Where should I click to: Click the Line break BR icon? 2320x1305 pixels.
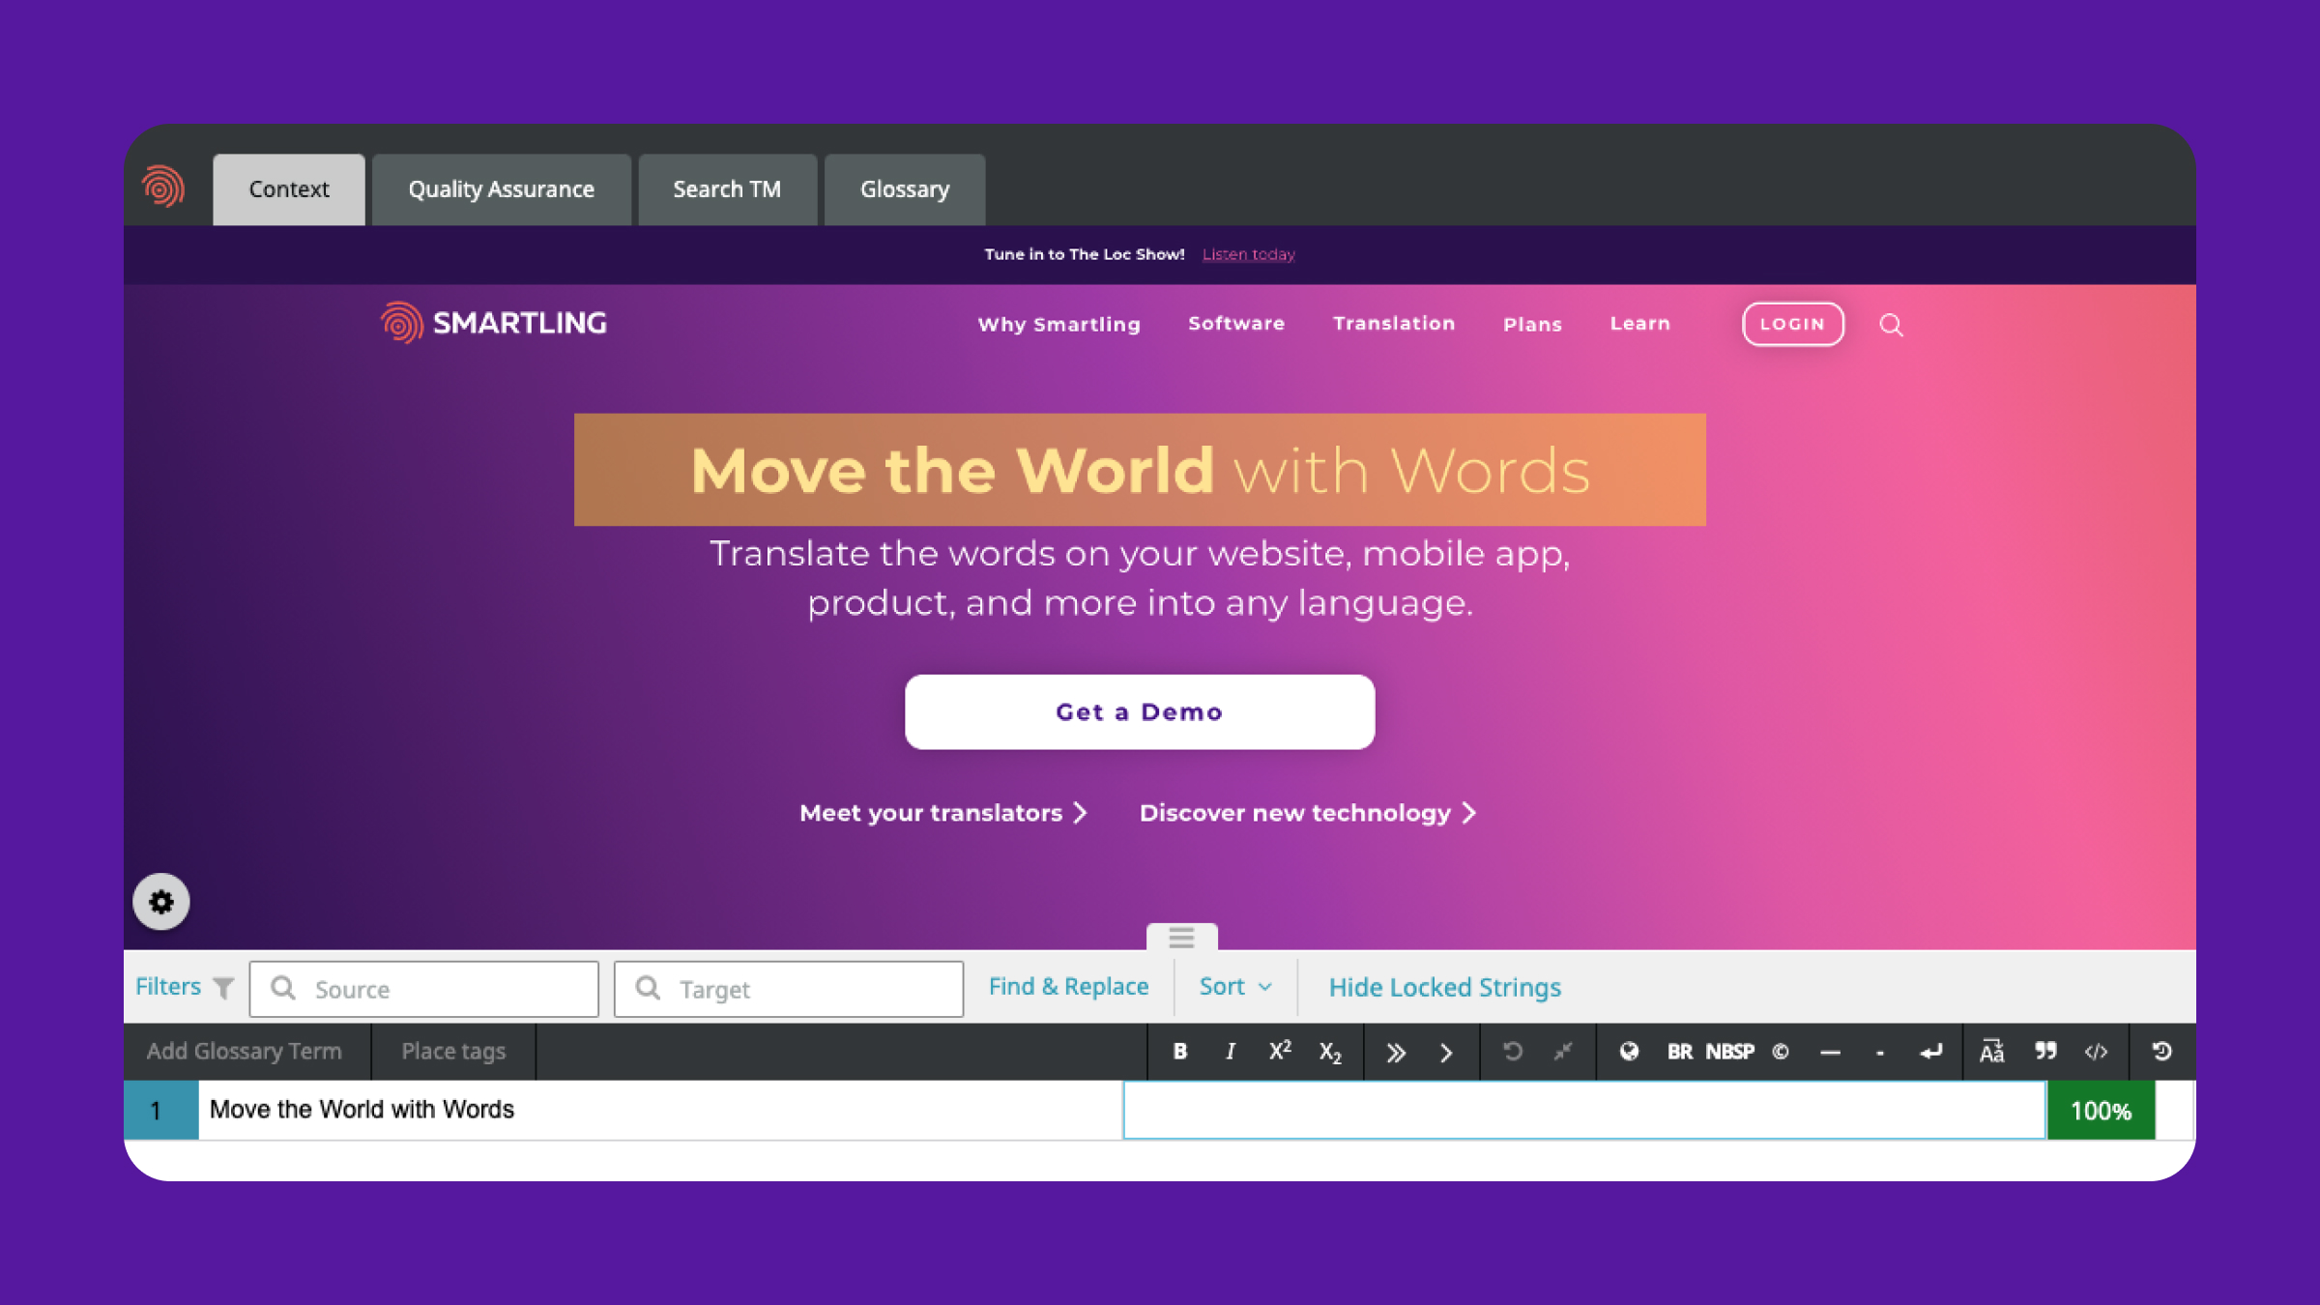[1678, 1050]
